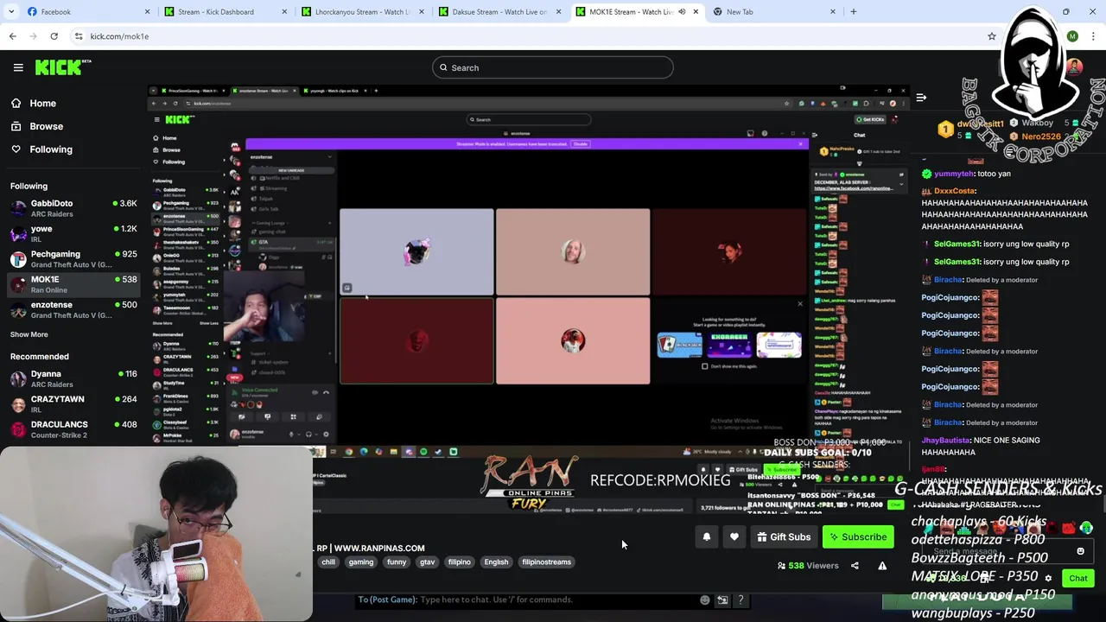Select the filipino tag
The height and width of the screenshot is (622, 1106).
click(x=460, y=562)
